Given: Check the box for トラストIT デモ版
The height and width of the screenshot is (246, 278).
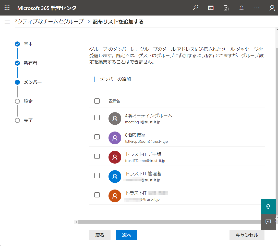Looking at the screenshot, I should (x=97, y=156).
